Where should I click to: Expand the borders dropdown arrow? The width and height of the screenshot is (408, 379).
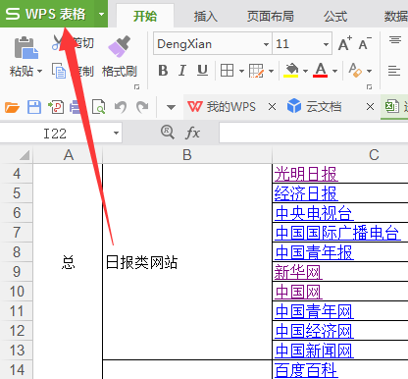[241, 71]
